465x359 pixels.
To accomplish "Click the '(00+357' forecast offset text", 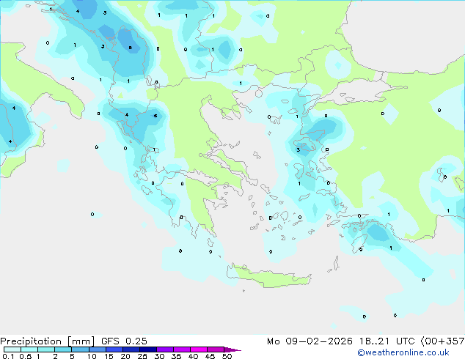I will (442, 341).
